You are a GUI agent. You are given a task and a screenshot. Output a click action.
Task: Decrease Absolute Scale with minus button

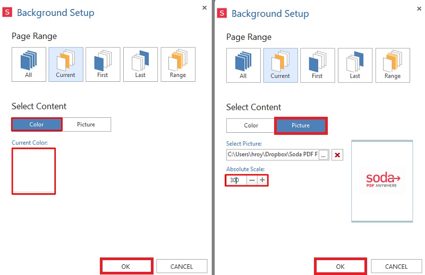pyautogui.click(x=252, y=180)
